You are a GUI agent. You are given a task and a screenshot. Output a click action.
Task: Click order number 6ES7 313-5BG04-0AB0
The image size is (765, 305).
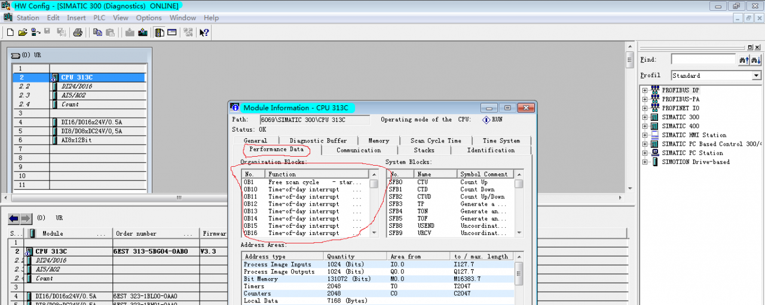click(x=150, y=251)
